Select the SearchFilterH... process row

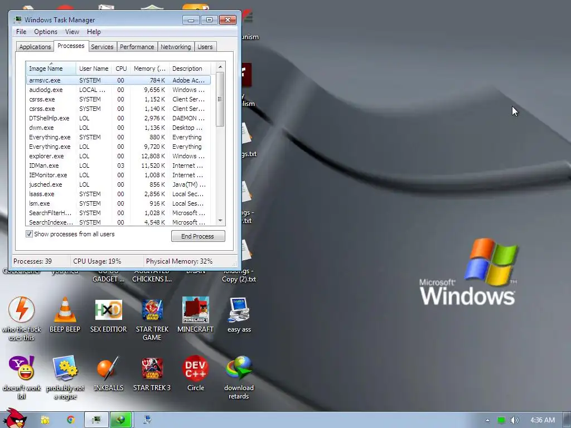[118, 212]
